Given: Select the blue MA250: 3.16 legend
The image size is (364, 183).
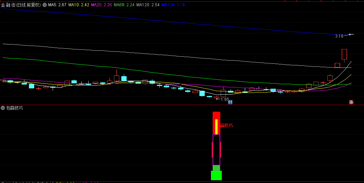Looking at the screenshot, I should (173, 5).
